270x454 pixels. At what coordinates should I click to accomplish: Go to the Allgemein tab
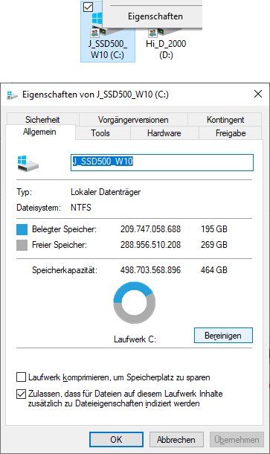(x=39, y=132)
